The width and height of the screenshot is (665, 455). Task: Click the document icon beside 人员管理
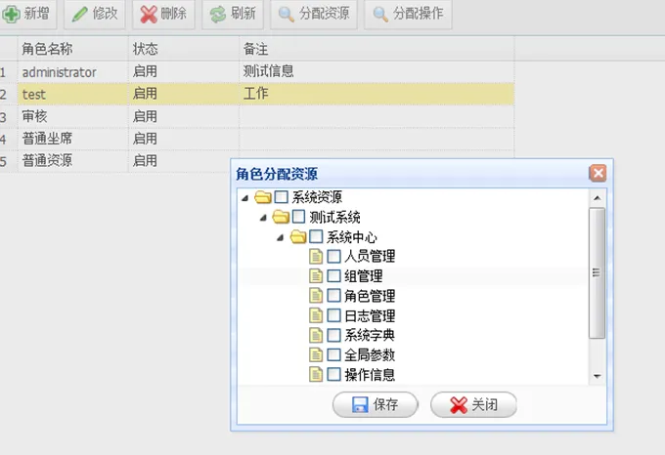[316, 257]
